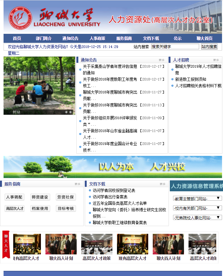This screenshot has height=276, width=223.
Task: Open 更多 icon in 文档下载 panel
Action: [x=162, y=184]
